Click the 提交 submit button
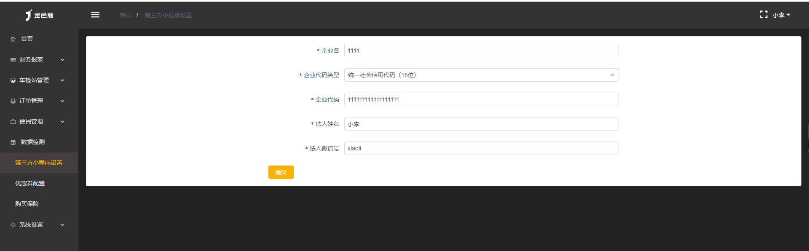The height and width of the screenshot is (251, 809). pyautogui.click(x=281, y=172)
